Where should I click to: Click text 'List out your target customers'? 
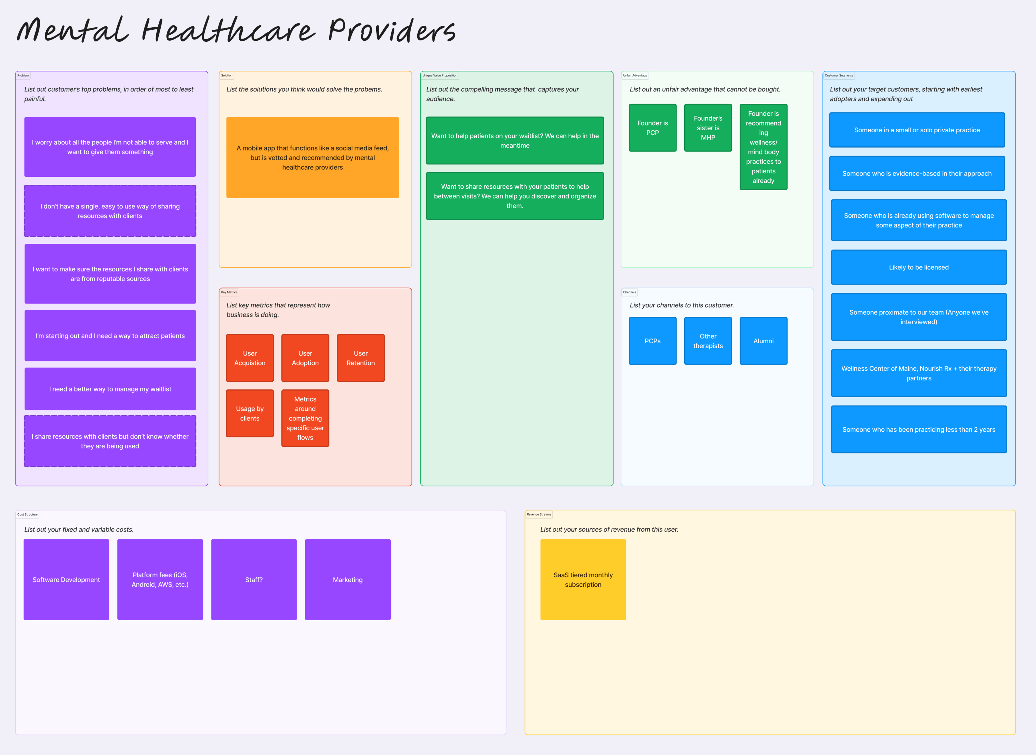[x=906, y=94]
